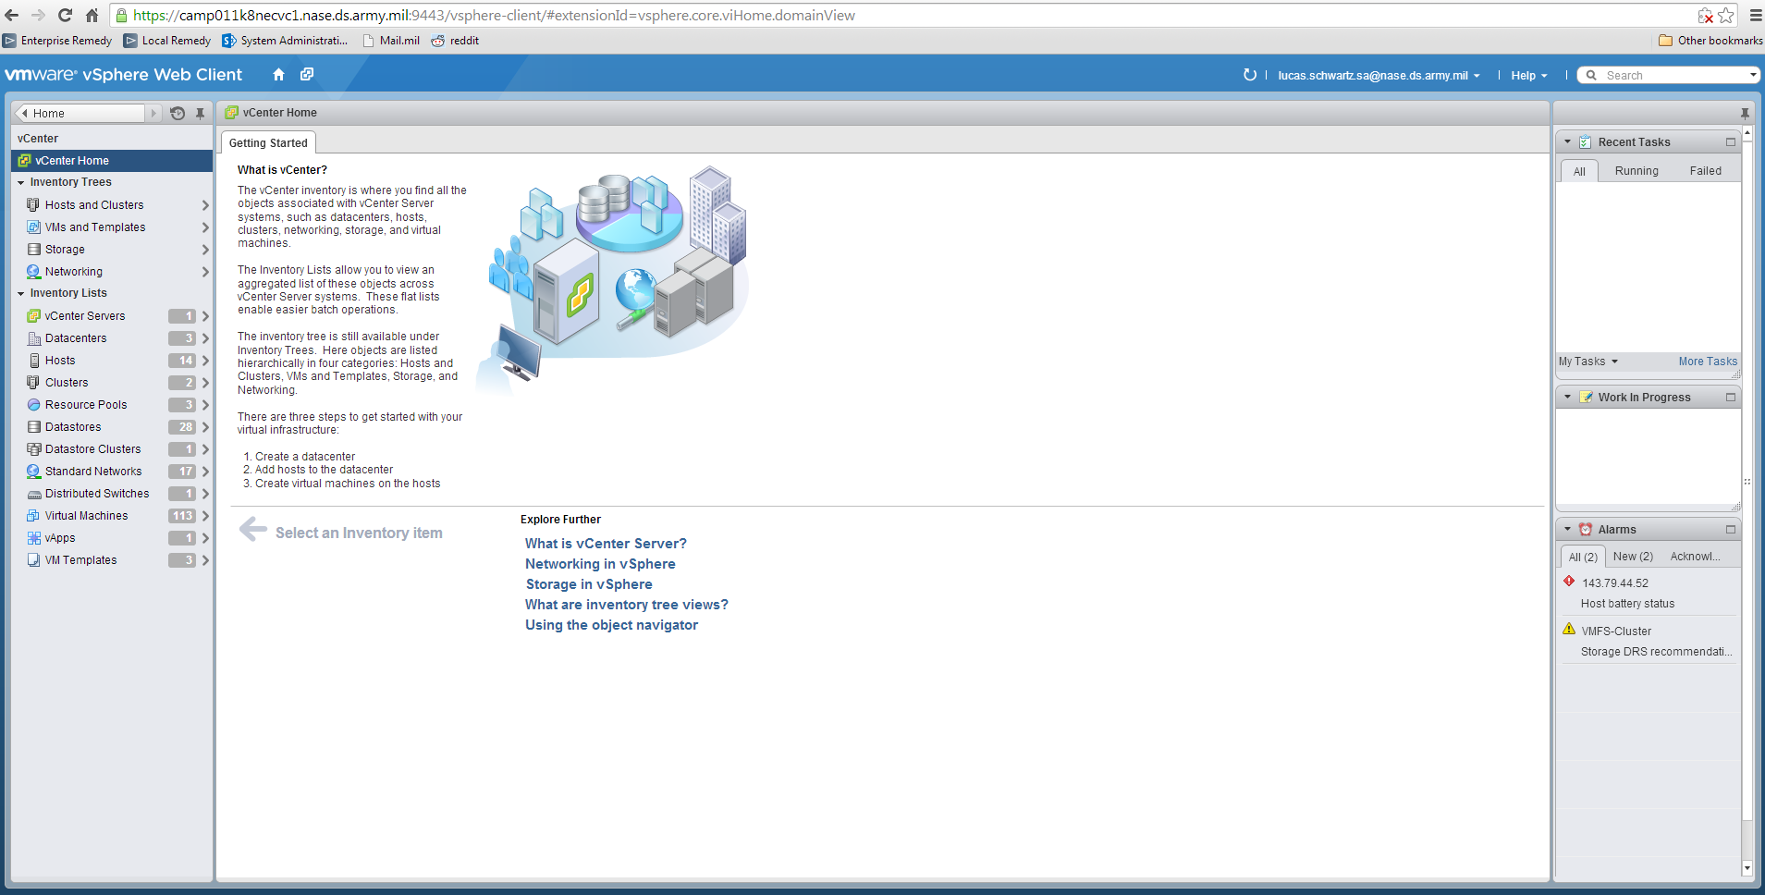Viewport: 1765px width, 895px height.
Task: Open Other bookmarks folder
Action: [1710, 41]
